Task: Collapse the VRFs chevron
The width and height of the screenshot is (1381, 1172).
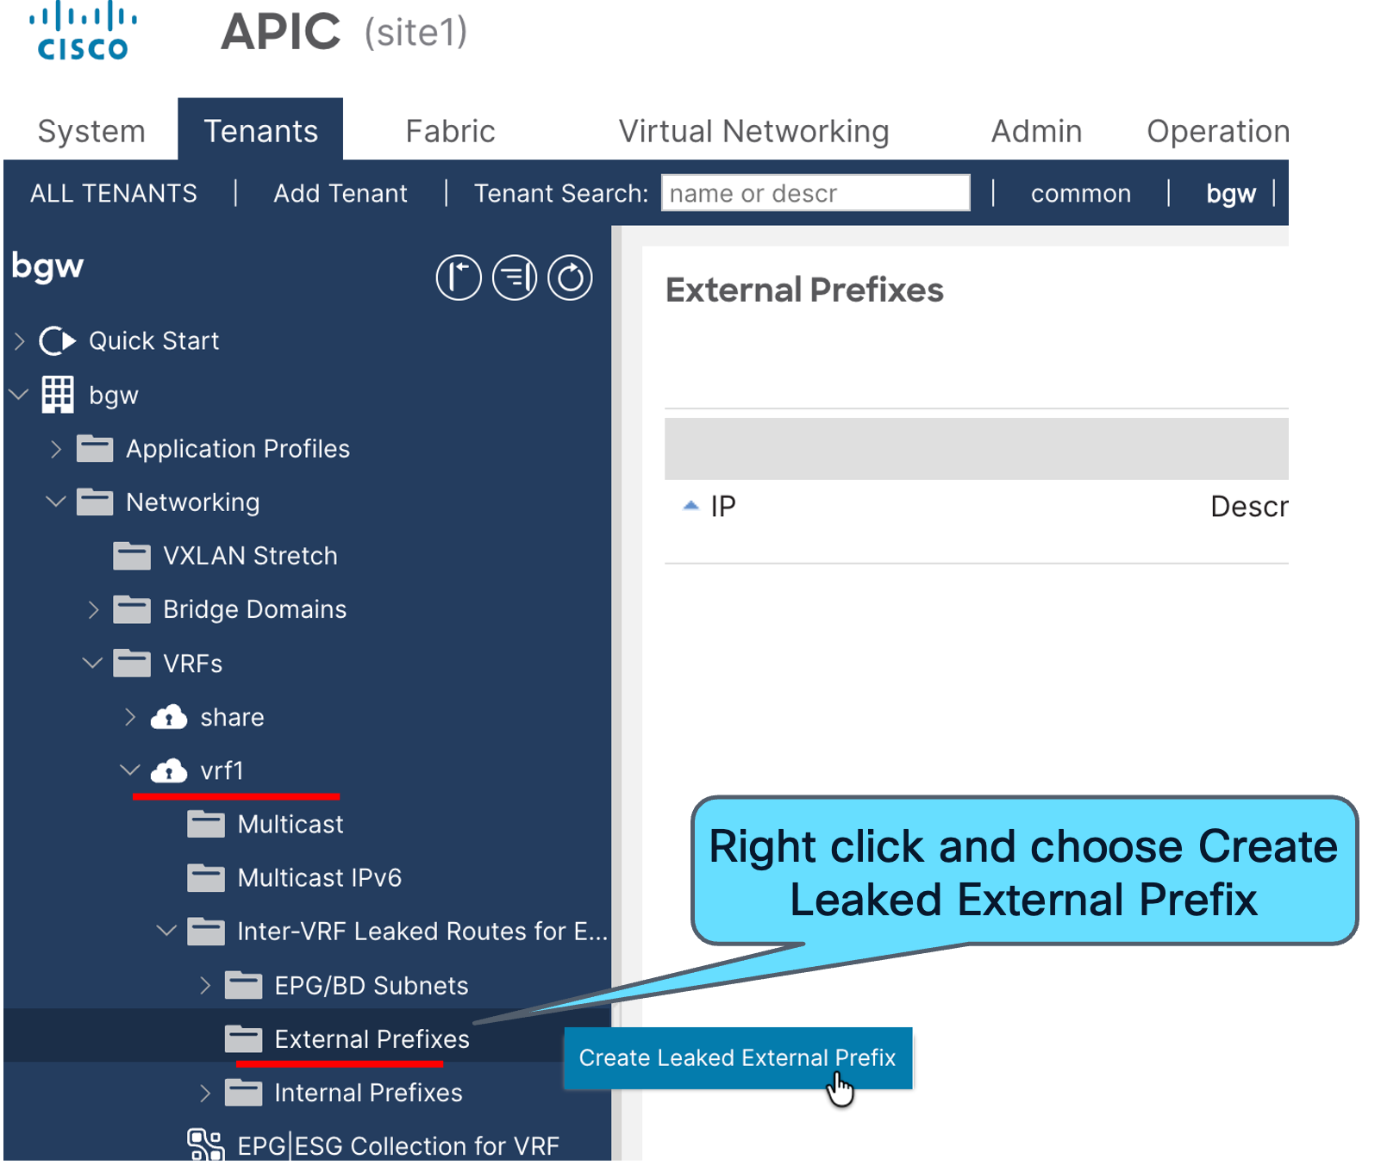Action: pyautogui.click(x=92, y=663)
